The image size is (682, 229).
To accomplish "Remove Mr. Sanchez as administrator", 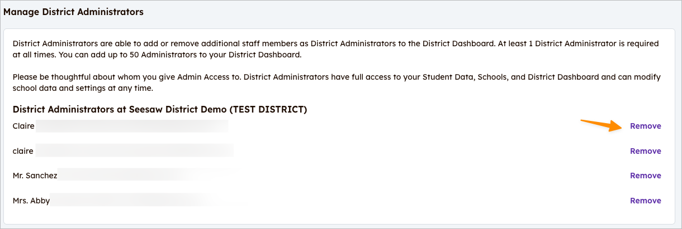I will (645, 176).
